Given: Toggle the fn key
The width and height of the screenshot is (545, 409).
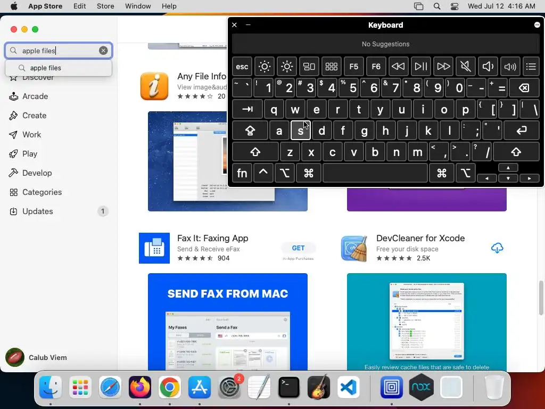Looking at the screenshot, I should [x=242, y=173].
